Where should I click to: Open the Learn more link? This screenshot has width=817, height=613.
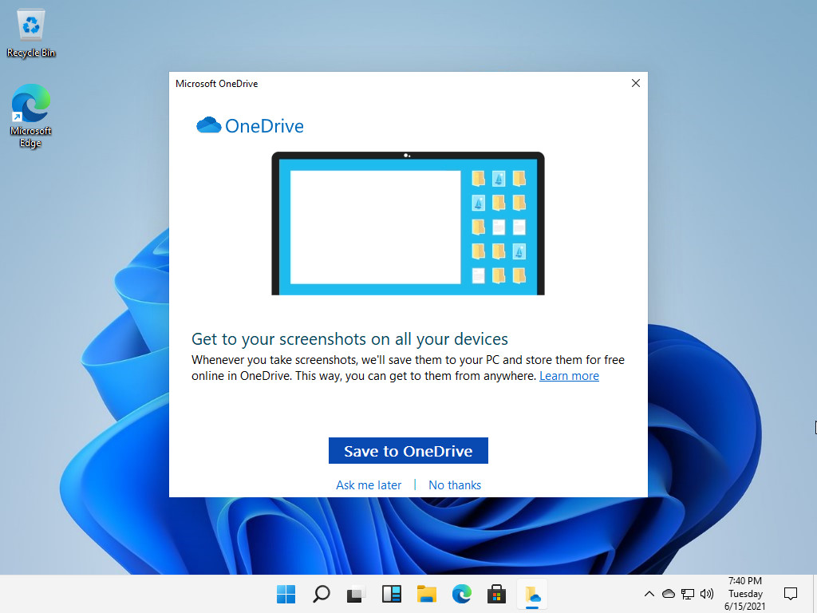click(569, 376)
